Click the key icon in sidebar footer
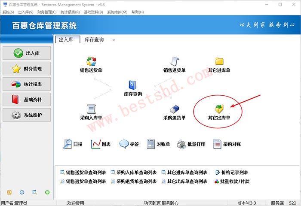This screenshot has width=301, height=206. click(9, 192)
